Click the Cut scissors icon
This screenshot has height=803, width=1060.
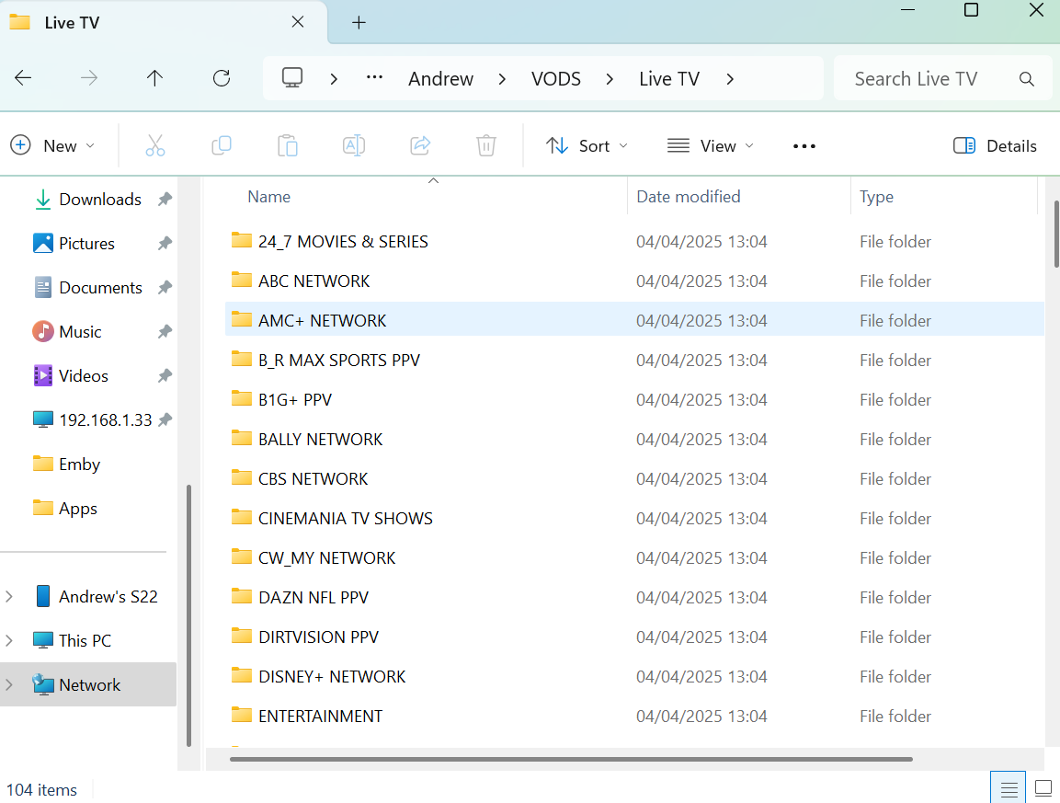pos(154,145)
